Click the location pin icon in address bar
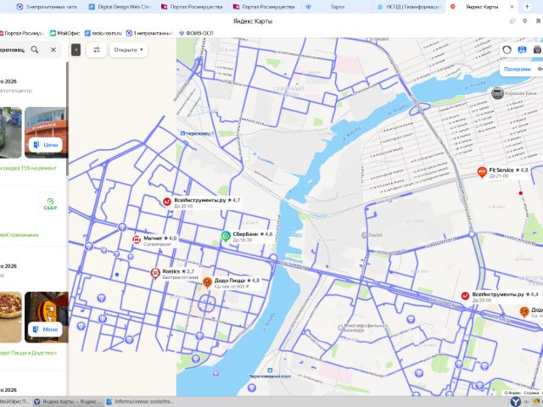Image resolution: width=543 pixels, height=407 pixels. pos(525,21)
